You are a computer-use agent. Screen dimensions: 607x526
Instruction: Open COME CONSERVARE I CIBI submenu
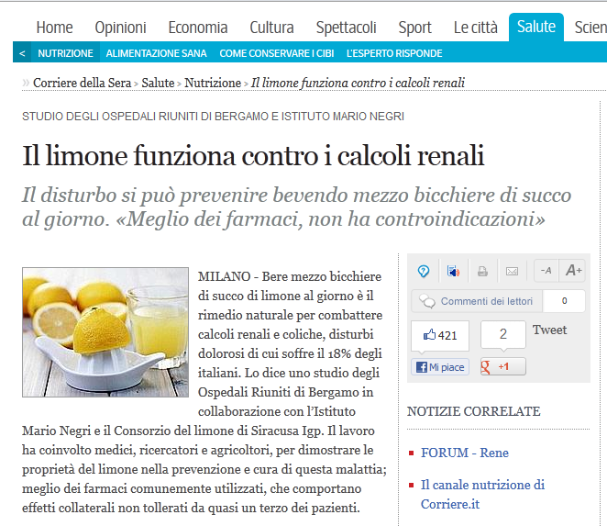pyautogui.click(x=276, y=53)
